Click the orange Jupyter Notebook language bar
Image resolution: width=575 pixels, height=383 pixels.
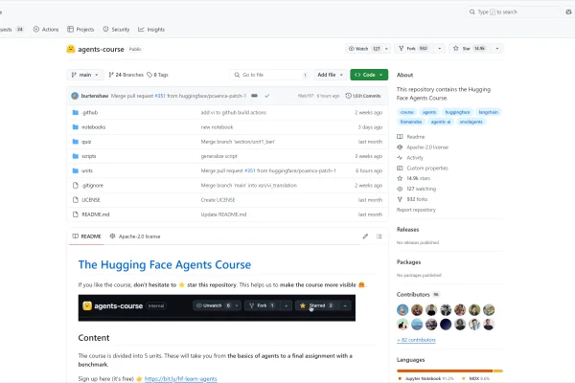click(445, 371)
